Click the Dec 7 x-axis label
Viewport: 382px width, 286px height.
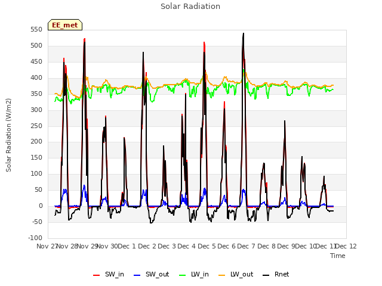[x=247, y=246]
